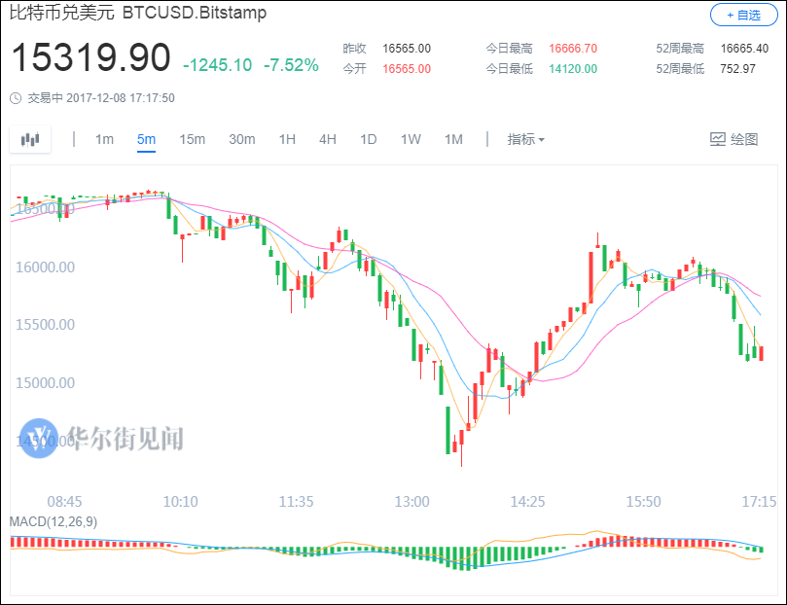Open the 指标 indicators dropdown
787x605 pixels.
tap(525, 139)
